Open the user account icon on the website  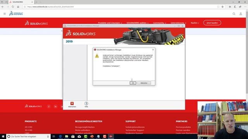point(241,14)
